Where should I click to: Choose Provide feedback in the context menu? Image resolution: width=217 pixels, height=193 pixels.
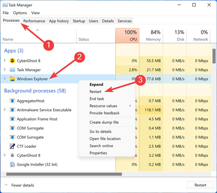(x=105, y=113)
